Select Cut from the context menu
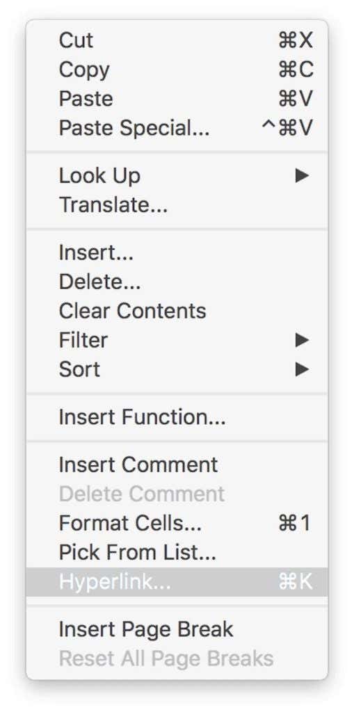This screenshot has width=354, height=712. [x=177, y=40]
